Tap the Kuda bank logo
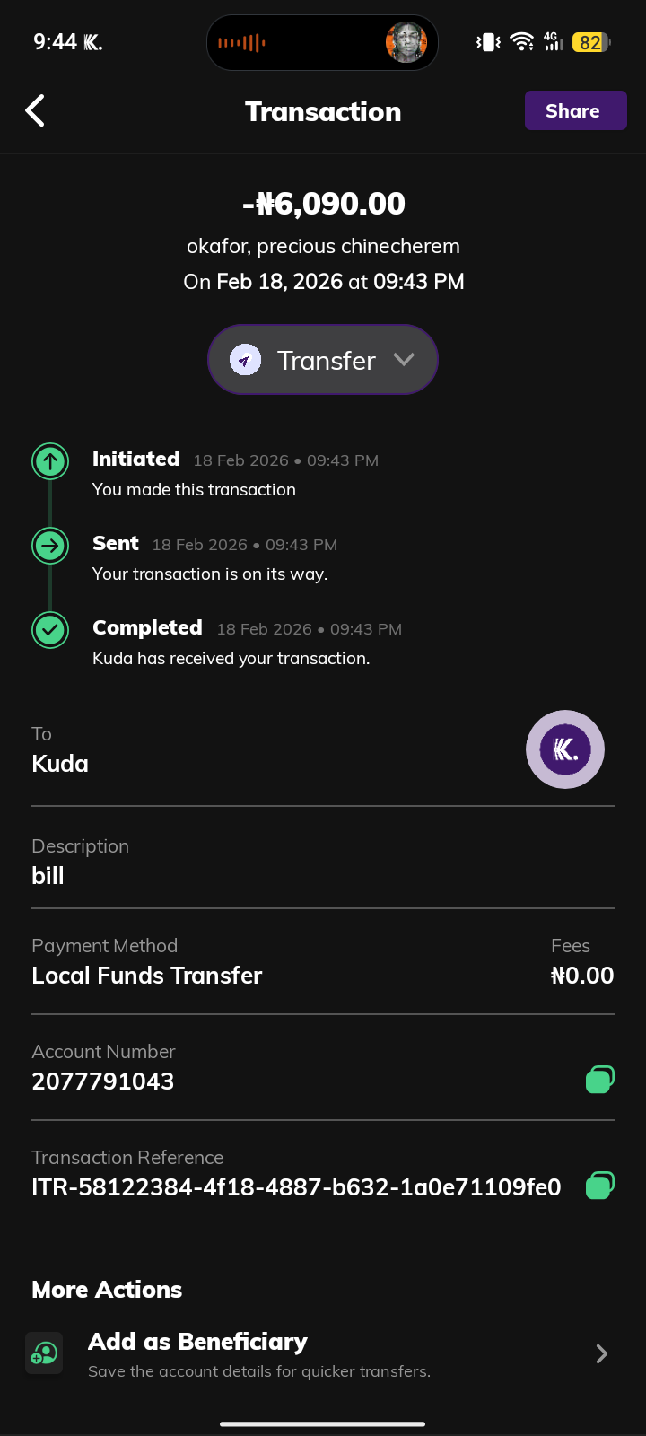 coord(564,749)
